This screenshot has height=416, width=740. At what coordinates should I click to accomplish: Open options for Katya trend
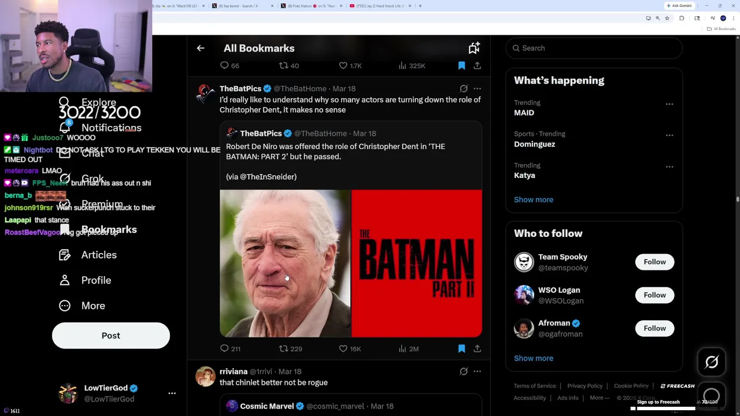669,167
